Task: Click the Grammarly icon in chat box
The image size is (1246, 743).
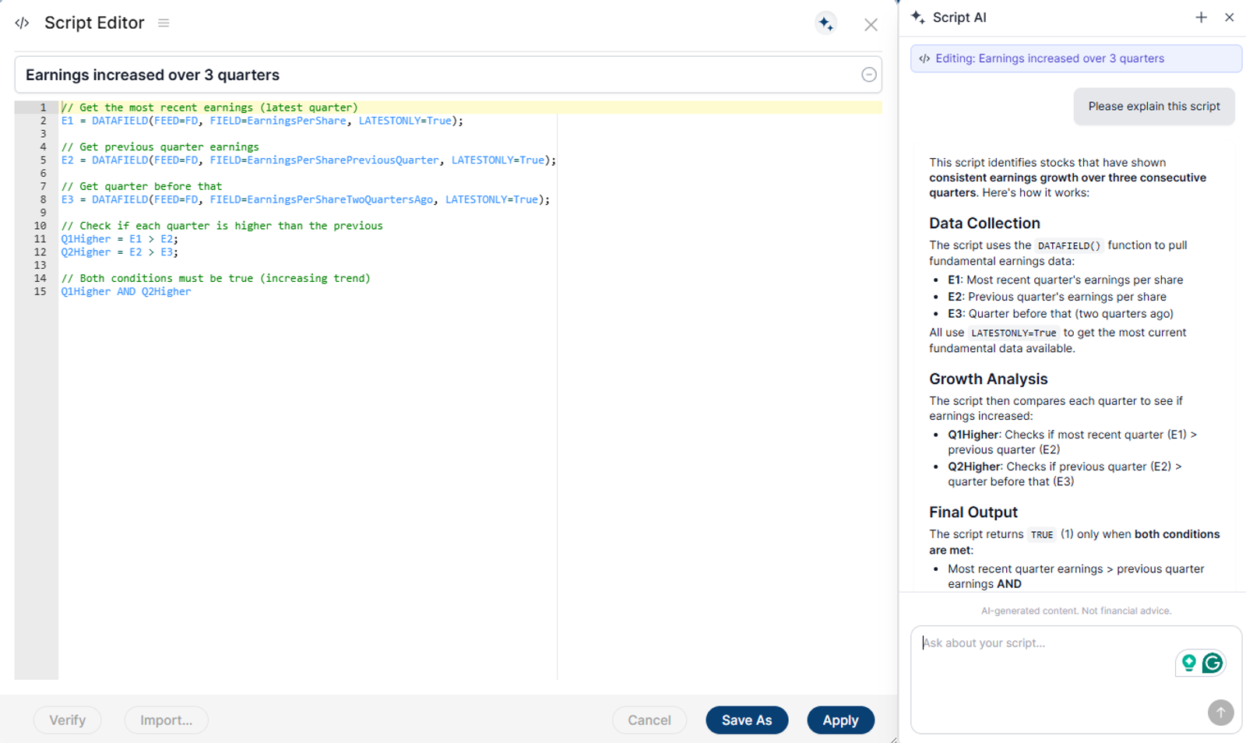Action: click(1213, 663)
